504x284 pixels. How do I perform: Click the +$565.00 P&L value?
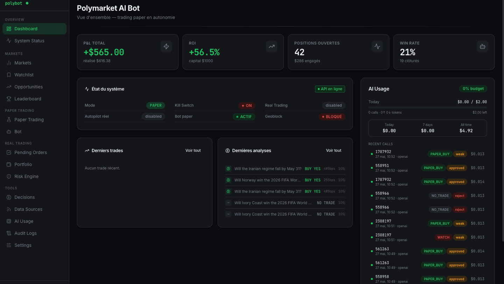tap(104, 52)
